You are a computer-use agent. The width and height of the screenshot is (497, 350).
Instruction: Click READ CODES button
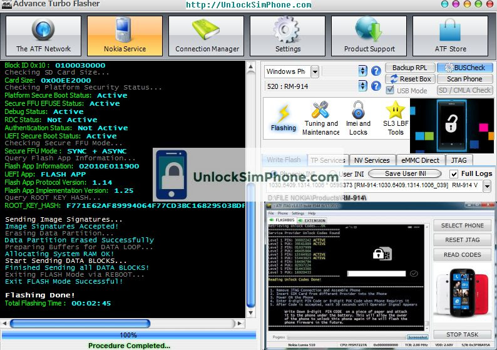coord(462,255)
